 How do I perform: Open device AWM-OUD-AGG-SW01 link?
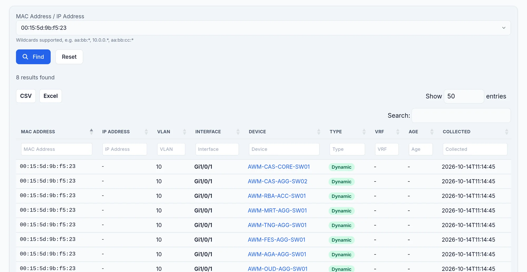coord(277,269)
